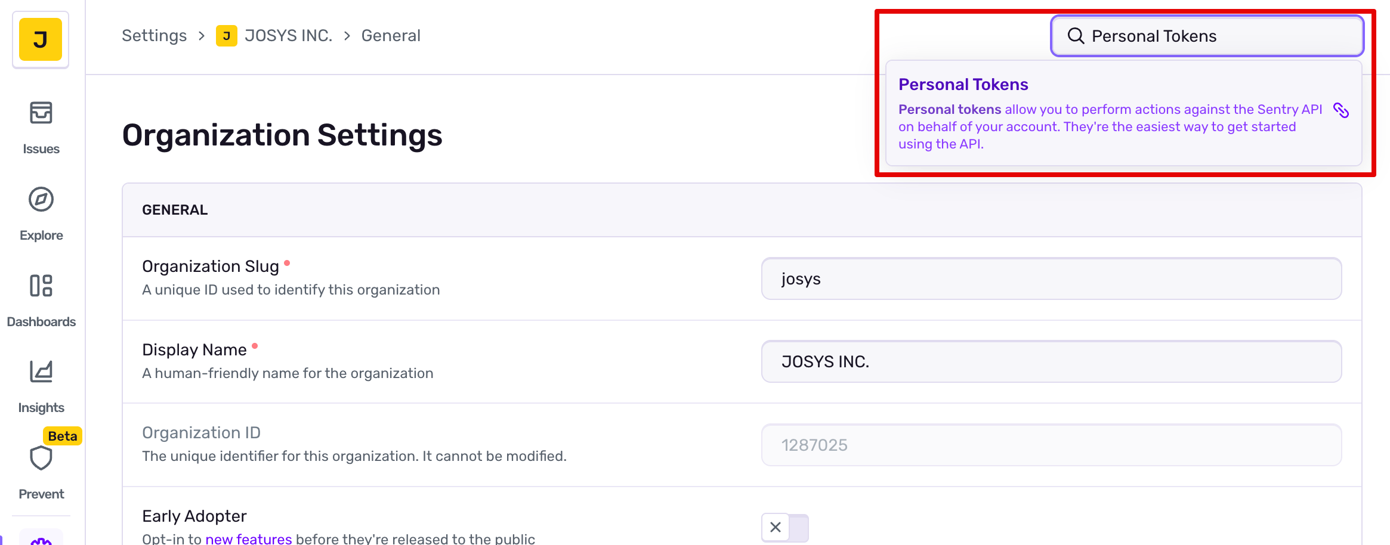Open the Insights chart icon
1390x545 pixels.
click(x=41, y=372)
